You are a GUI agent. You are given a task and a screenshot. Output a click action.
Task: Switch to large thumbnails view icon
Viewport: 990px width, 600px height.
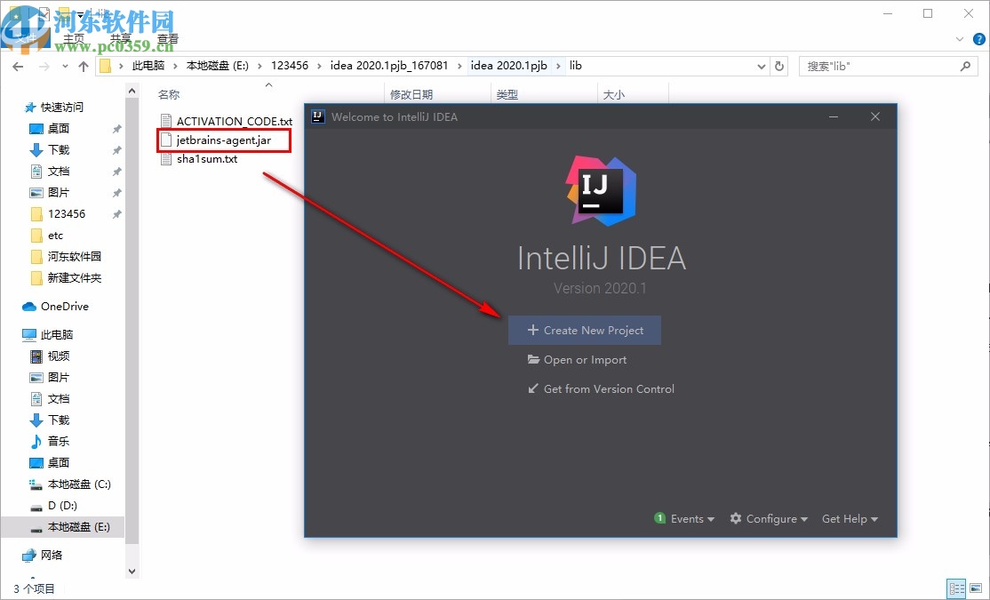tap(975, 588)
